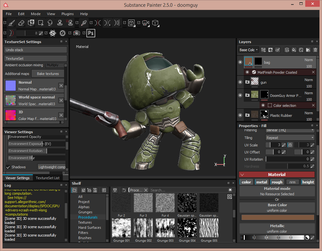Hide DoomGuy Armor layer

240,95
